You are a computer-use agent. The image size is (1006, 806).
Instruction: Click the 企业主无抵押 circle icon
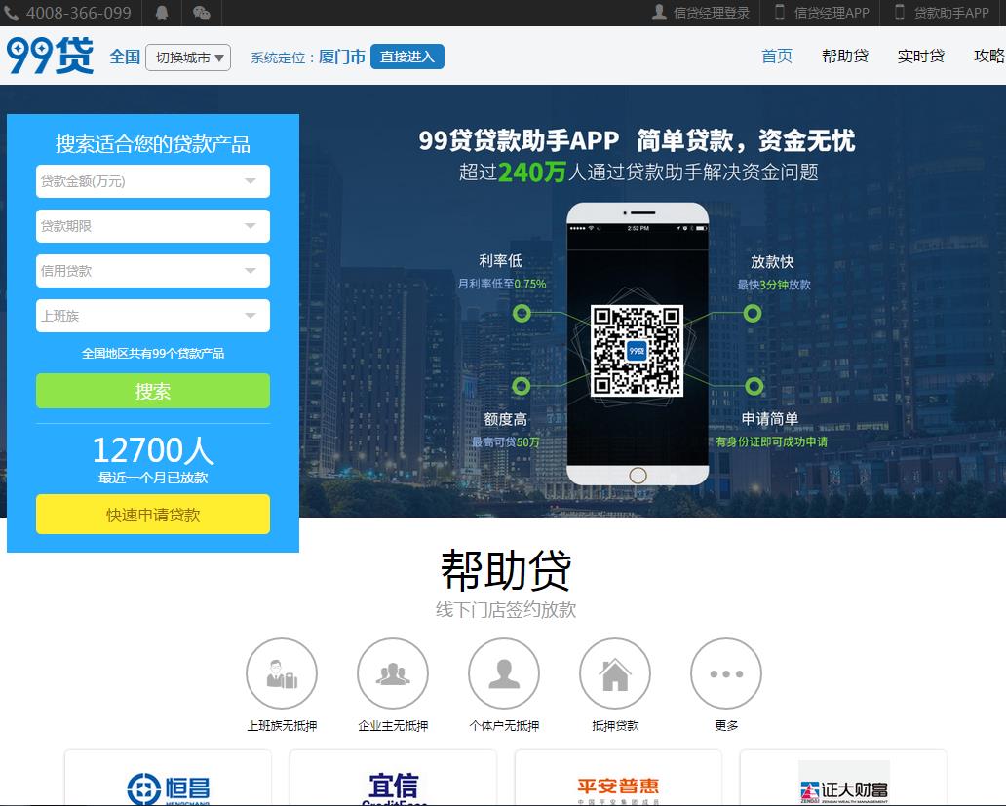tap(393, 673)
